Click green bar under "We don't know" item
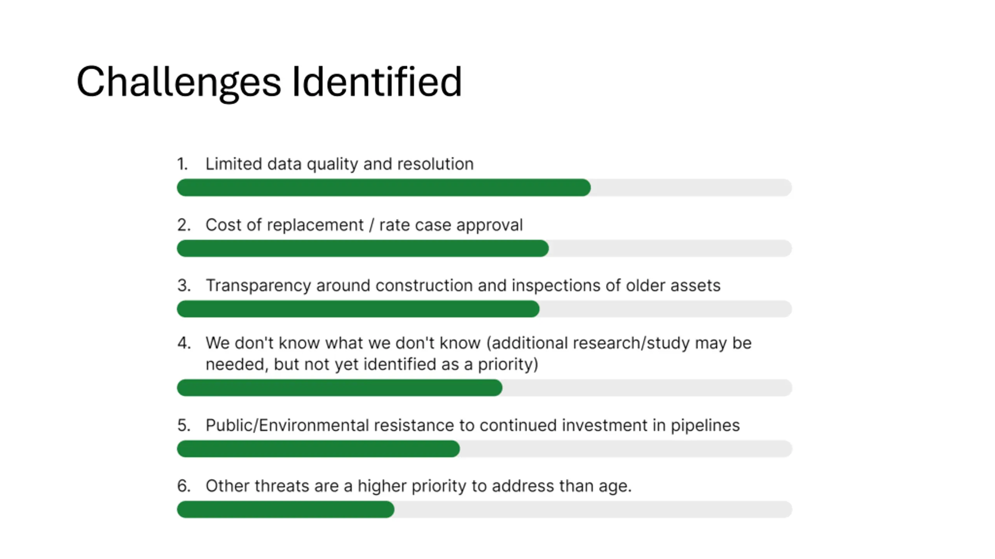Image resolution: width=995 pixels, height=559 pixels. [339, 388]
